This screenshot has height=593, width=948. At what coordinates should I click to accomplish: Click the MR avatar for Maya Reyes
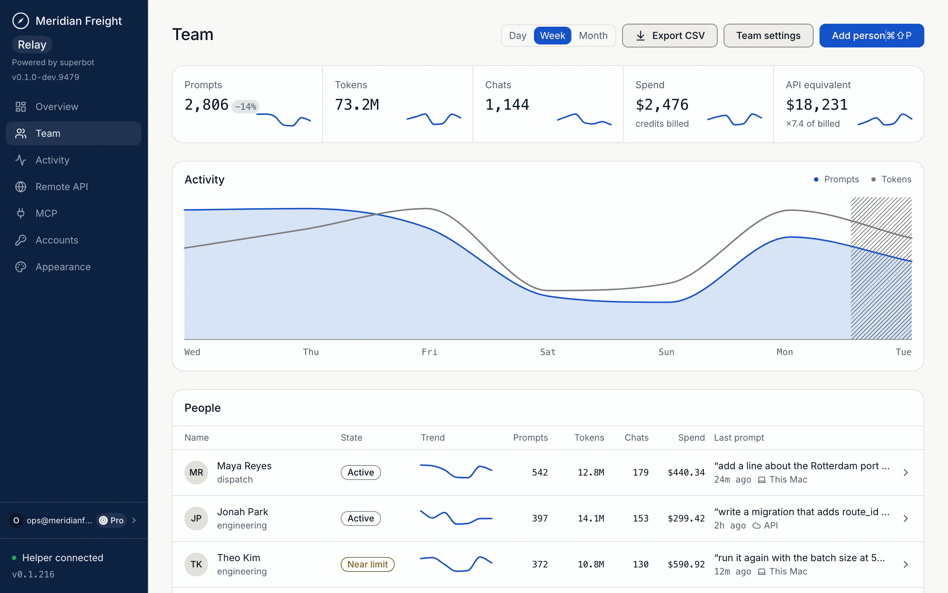point(196,472)
